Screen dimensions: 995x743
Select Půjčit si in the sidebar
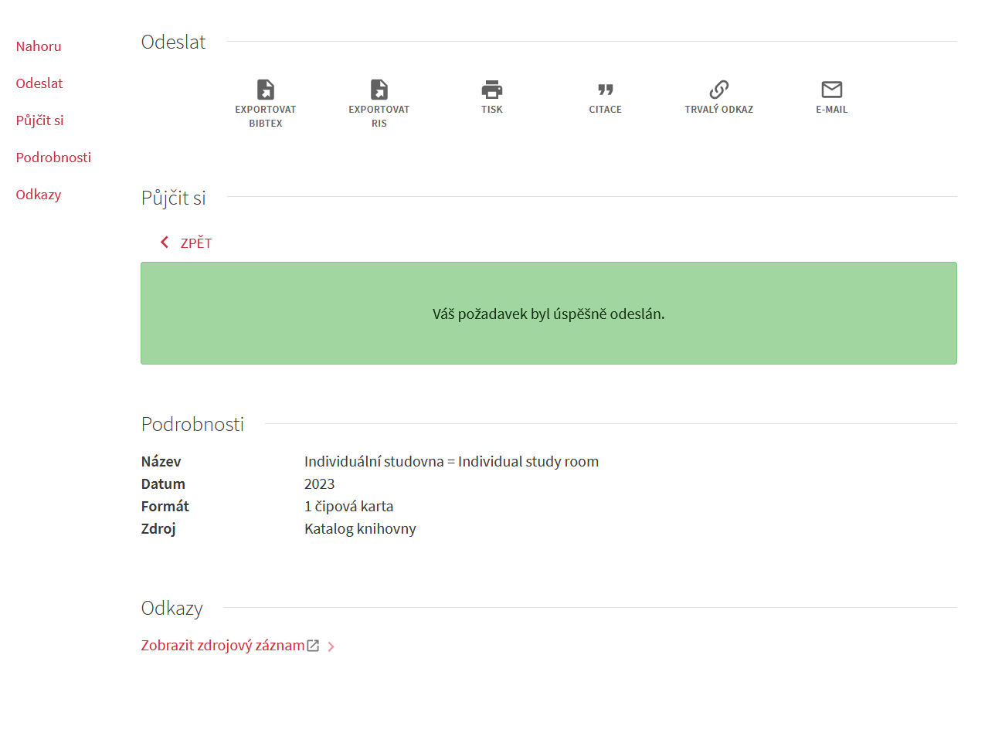coord(40,120)
